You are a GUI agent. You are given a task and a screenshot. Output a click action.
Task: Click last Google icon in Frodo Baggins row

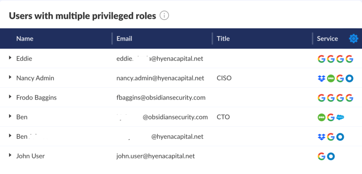[x=349, y=98]
